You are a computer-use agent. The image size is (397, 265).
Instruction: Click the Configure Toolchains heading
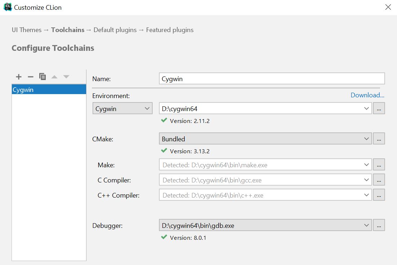(x=53, y=48)
